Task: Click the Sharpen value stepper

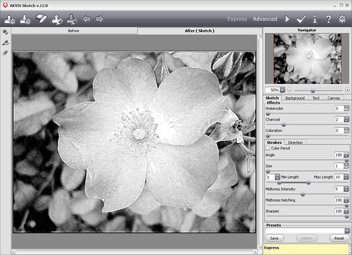Action: tap(346, 211)
